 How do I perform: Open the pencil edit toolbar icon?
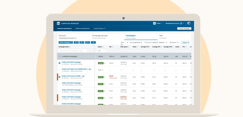tap(82, 42)
